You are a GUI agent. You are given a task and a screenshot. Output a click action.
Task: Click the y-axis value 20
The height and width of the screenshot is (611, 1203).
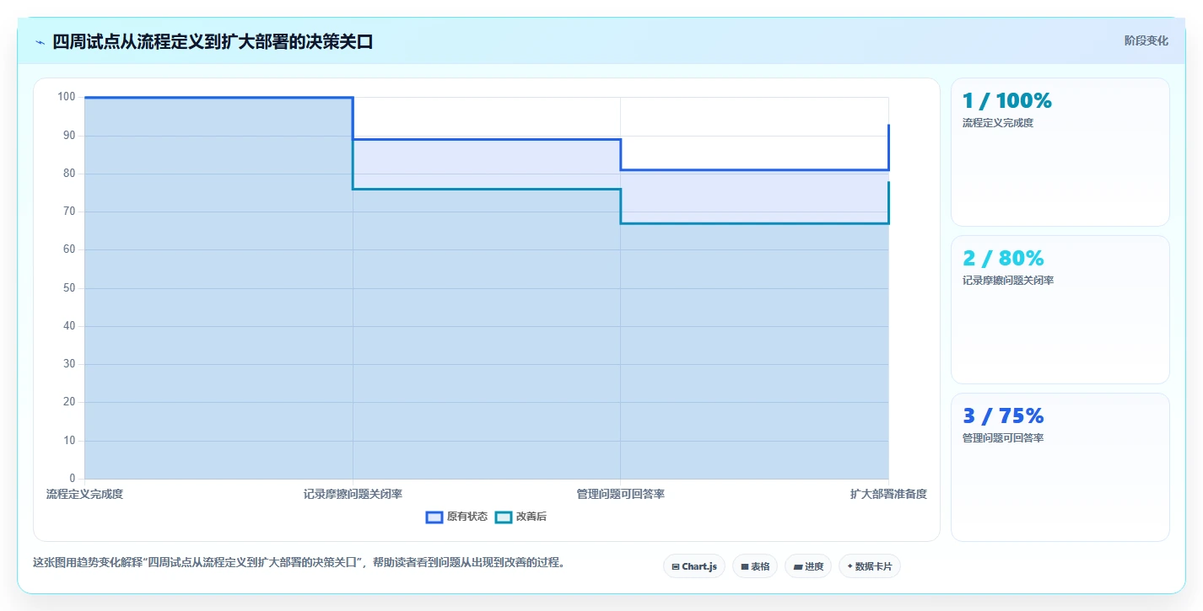coord(69,402)
